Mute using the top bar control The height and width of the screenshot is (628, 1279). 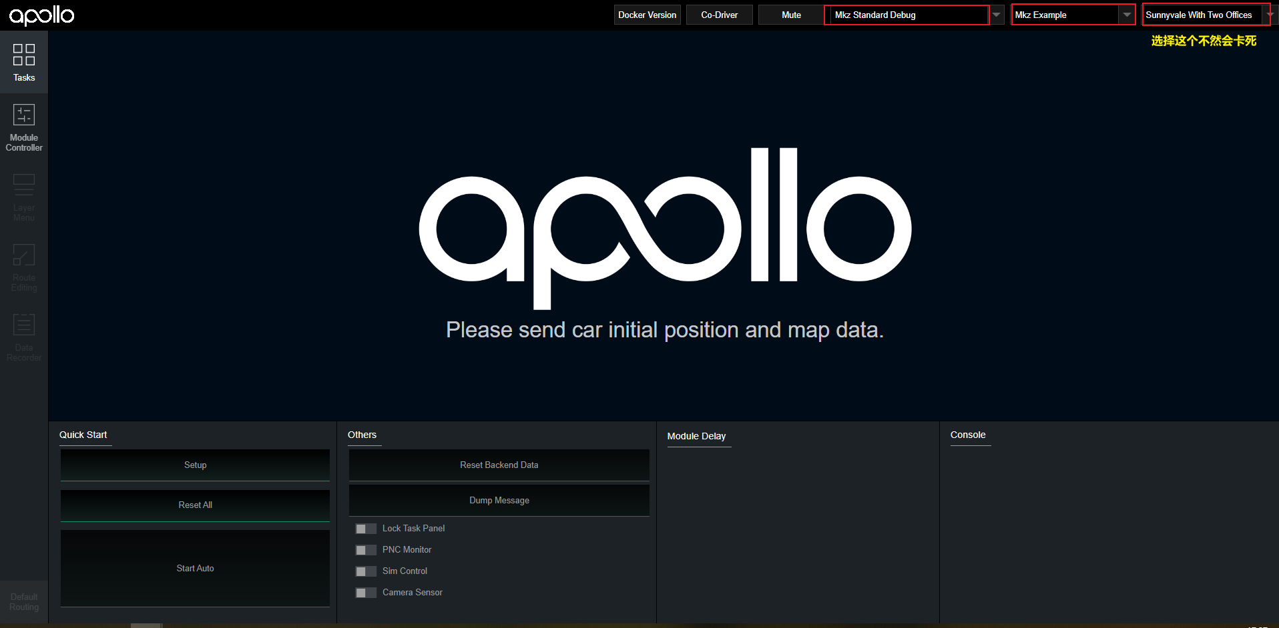click(x=790, y=14)
